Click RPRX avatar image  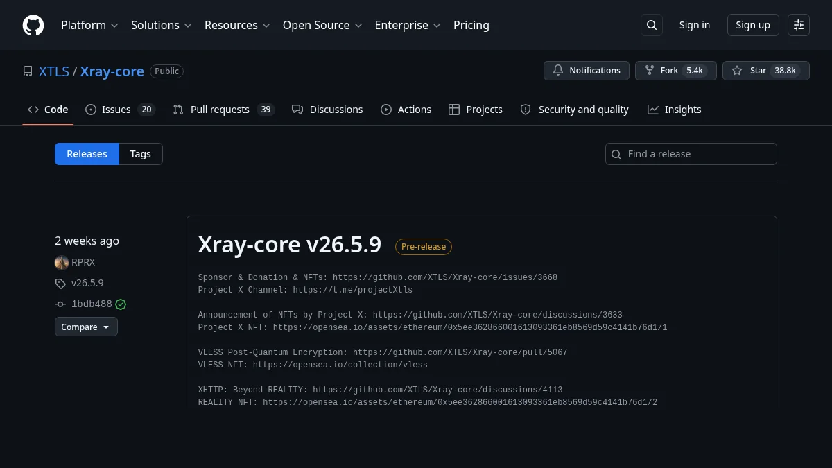62,262
